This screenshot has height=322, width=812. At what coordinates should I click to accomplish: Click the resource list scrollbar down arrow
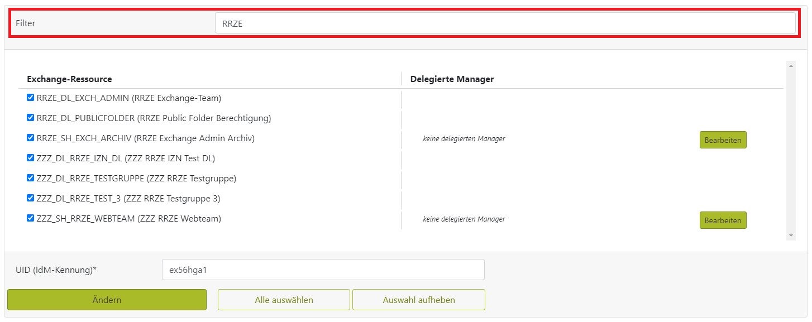coord(791,236)
